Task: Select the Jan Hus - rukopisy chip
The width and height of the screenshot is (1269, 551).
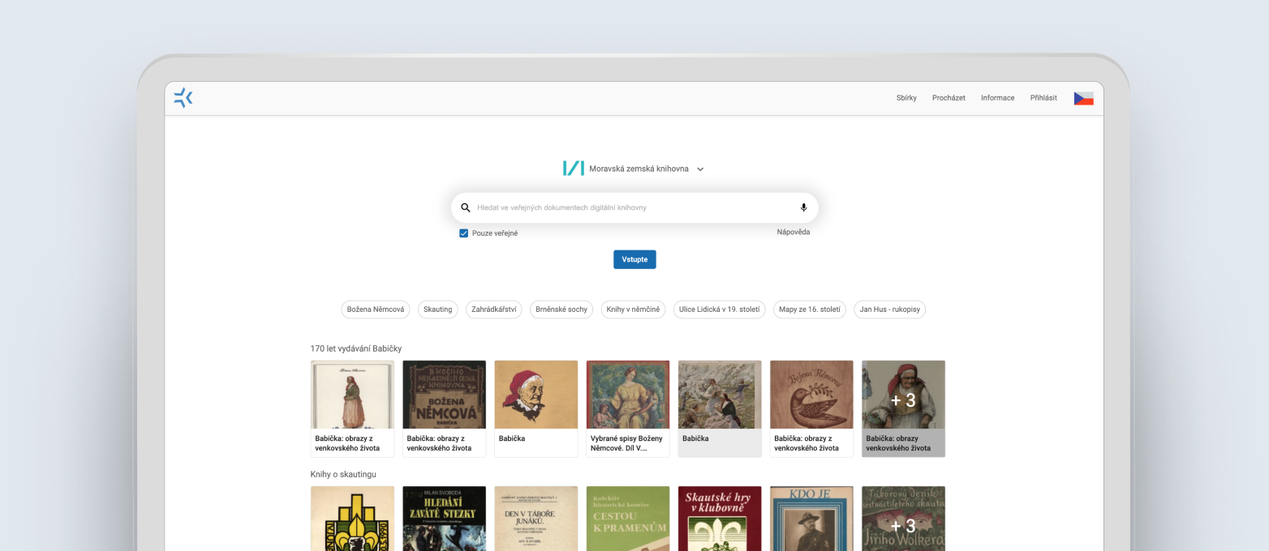Action: click(x=890, y=310)
